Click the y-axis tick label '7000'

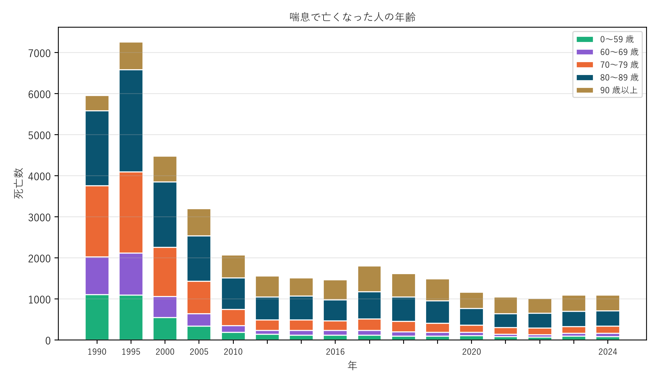coord(40,53)
